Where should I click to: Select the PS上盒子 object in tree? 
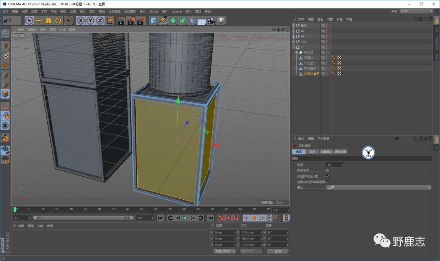[x=310, y=63]
